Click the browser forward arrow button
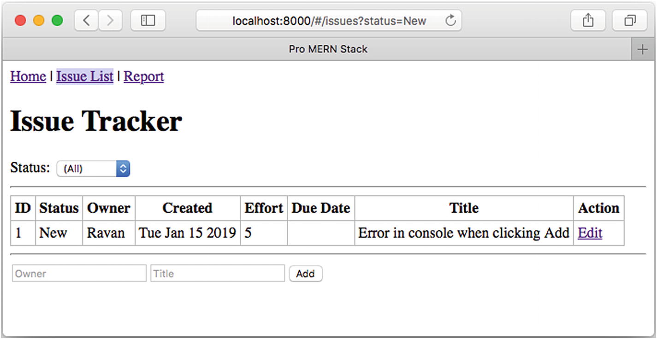Viewport: 657px width, 339px height. [x=110, y=21]
